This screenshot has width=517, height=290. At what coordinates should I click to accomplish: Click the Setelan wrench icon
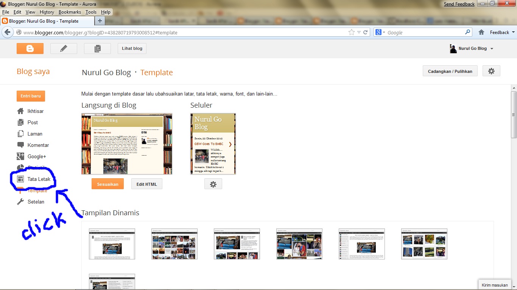(x=20, y=202)
